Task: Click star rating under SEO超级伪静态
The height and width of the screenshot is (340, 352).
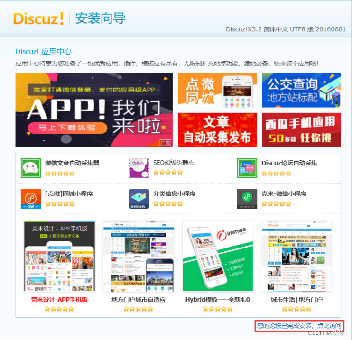Action: [x=168, y=172]
